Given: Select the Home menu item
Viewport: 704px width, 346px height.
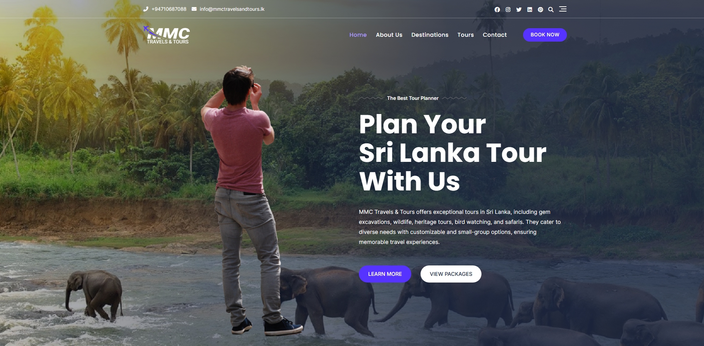Looking at the screenshot, I should pyautogui.click(x=358, y=35).
